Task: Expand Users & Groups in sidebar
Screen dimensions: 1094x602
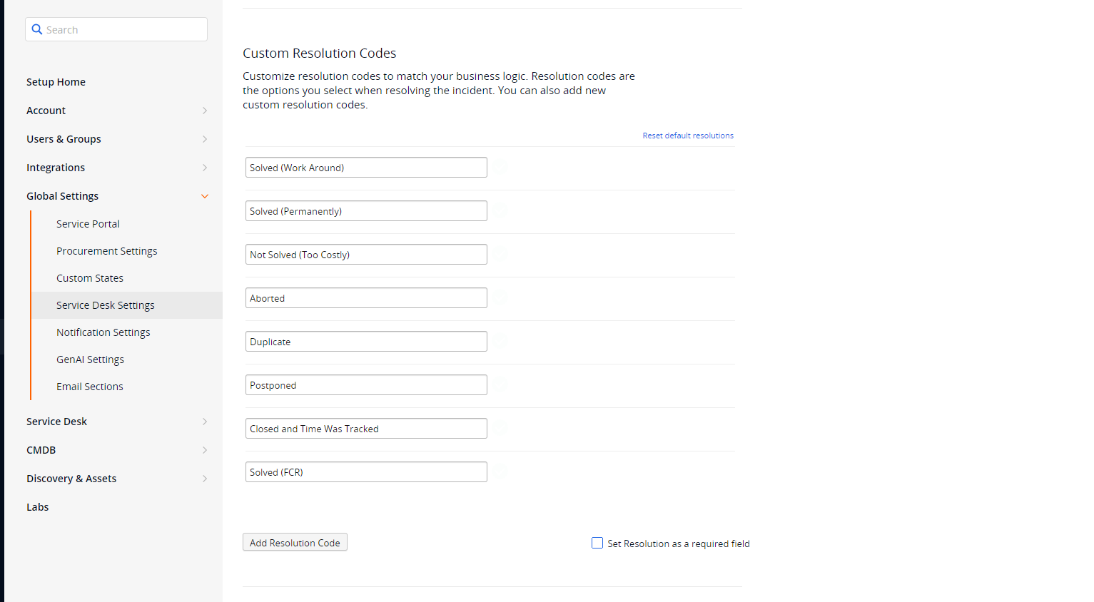Action: click(x=205, y=139)
